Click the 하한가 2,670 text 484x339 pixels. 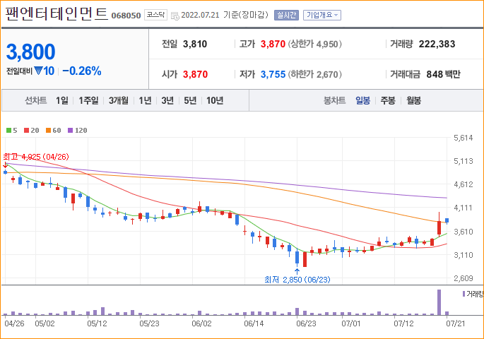[315, 74]
